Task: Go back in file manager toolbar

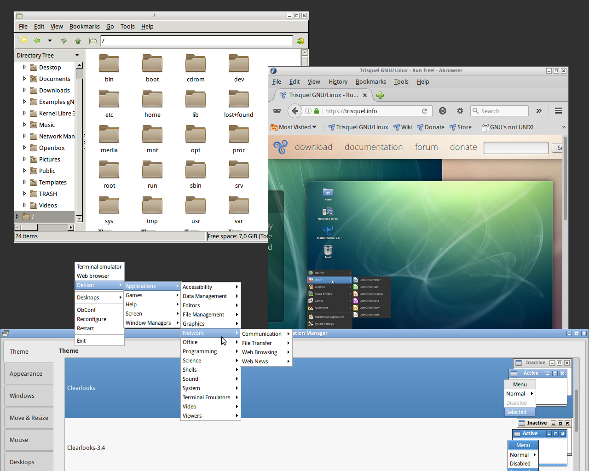Action: point(37,41)
